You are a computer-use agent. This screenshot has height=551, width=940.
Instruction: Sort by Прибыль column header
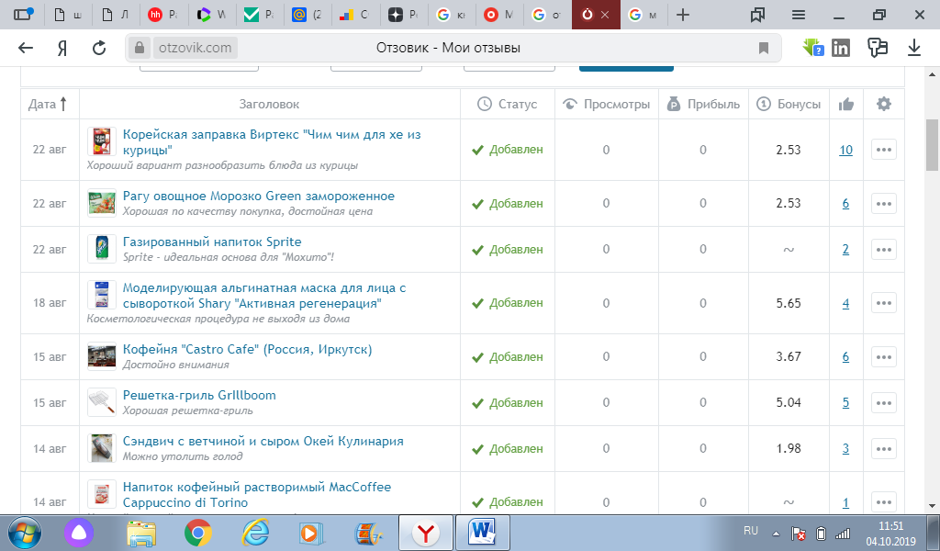pyautogui.click(x=703, y=105)
